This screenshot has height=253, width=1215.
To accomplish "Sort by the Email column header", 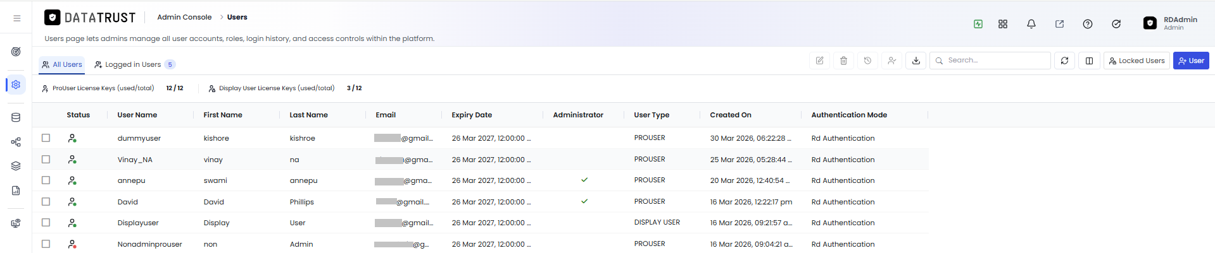I will click(386, 115).
